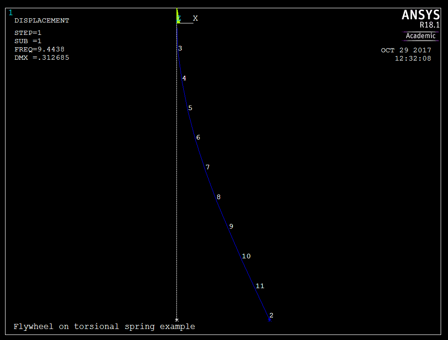Click the Academic license badge

click(420, 36)
